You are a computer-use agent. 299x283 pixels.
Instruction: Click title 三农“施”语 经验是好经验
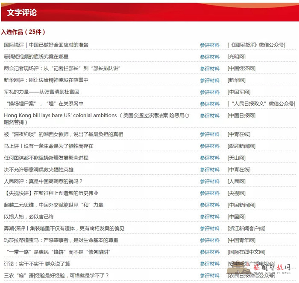tap(56, 275)
